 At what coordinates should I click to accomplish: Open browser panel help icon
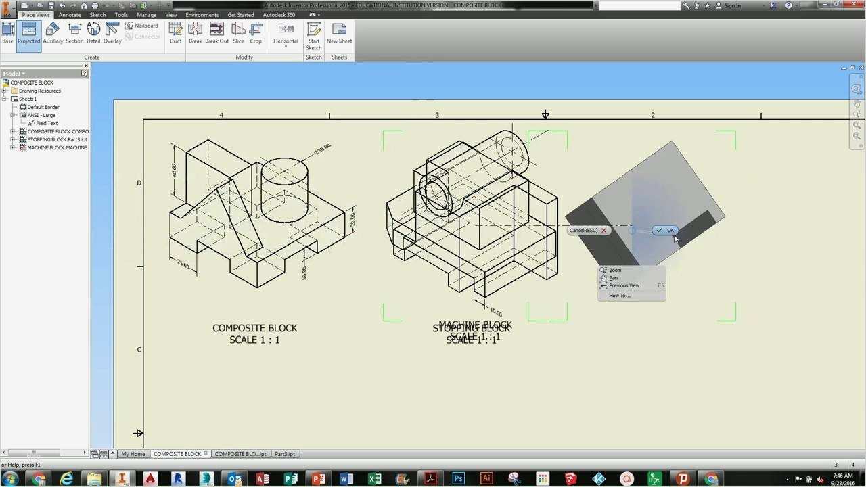coord(85,73)
